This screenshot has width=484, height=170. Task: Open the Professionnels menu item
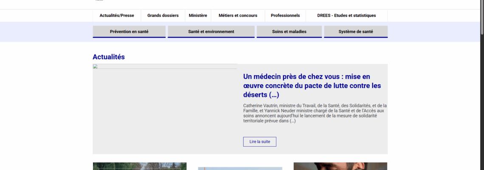[285, 15]
